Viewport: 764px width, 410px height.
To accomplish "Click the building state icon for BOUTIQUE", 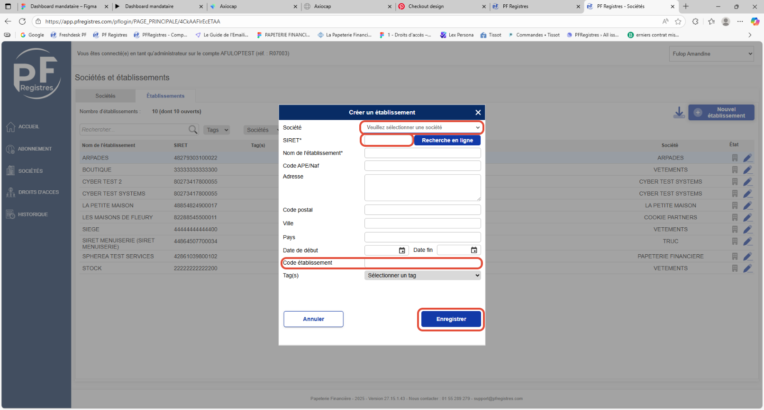I will (x=735, y=169).
